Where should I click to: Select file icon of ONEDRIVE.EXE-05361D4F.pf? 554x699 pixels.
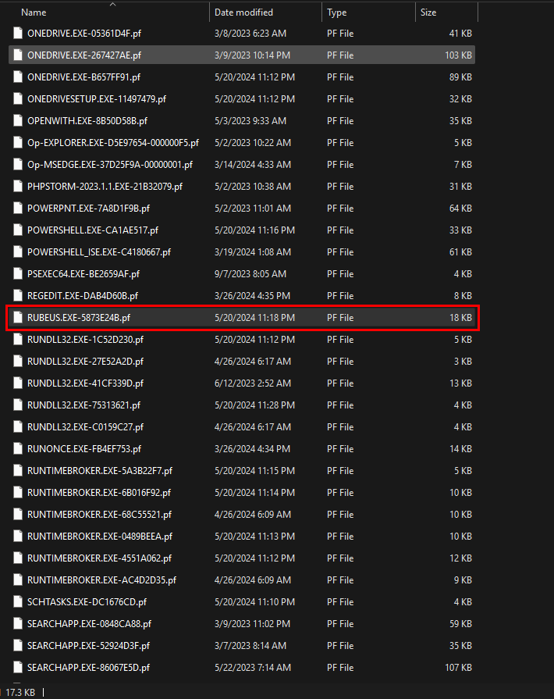tap(18, 33)
